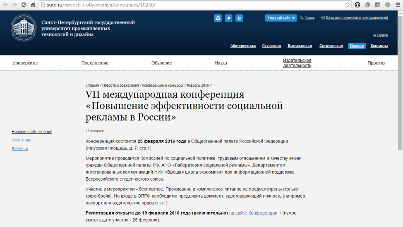Click the 'Конференции и конкурсы' breadcrumb

click(163, 85)
